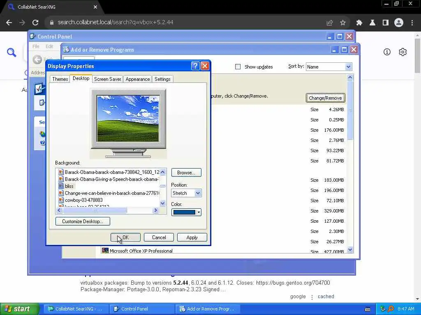Close the CollabNet SearXNG browser tab
Screen dimensions: 421x315
pyautogui.click(x=95, y=7)
